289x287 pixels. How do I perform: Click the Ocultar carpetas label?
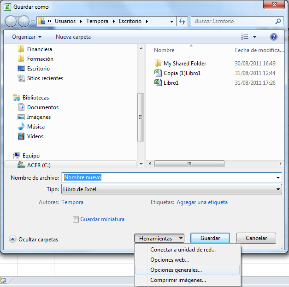(x=38, y=239)
